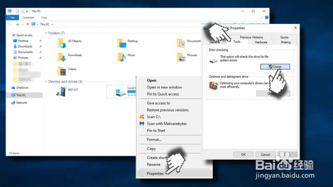Image resolution: width=333 pixels, height=187 pixels.
Task: Open the Computer ribbon tab
Action: [x=28, y=18]
